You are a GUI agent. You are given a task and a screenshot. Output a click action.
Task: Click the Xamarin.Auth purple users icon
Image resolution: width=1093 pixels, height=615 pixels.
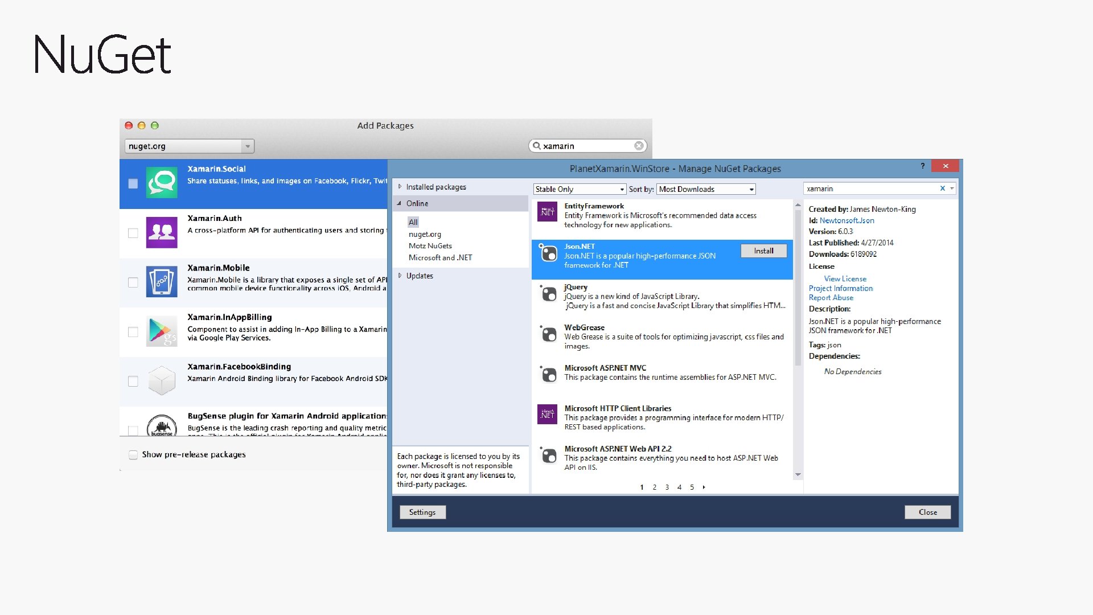162,232
